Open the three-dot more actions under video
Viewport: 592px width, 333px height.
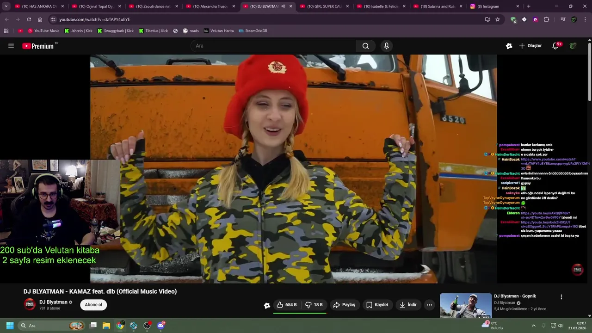coord(429,305)
